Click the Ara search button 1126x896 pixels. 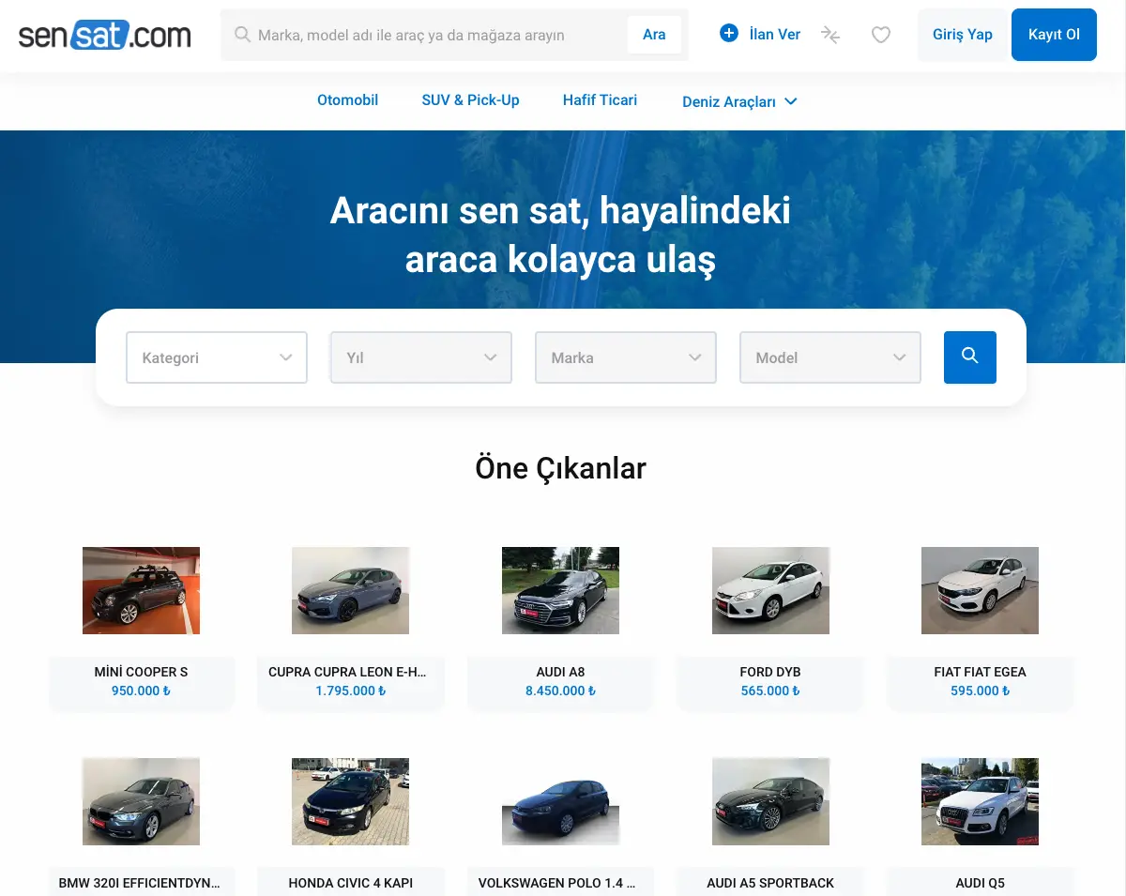click(654, 35)
